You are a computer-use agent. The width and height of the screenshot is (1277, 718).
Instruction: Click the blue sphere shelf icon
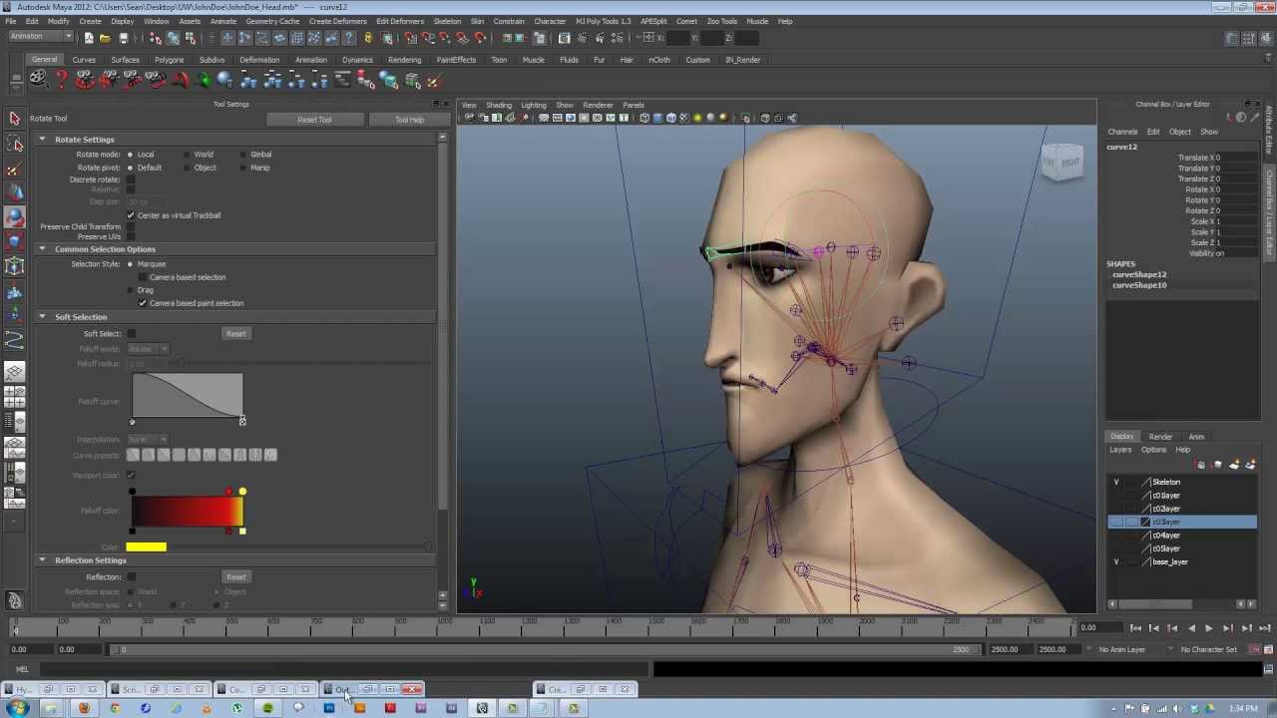click(225, 81)
